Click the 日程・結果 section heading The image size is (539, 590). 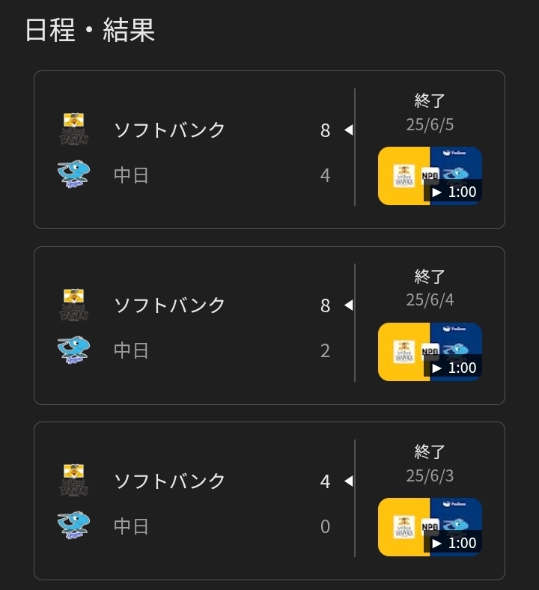(90, 30)
